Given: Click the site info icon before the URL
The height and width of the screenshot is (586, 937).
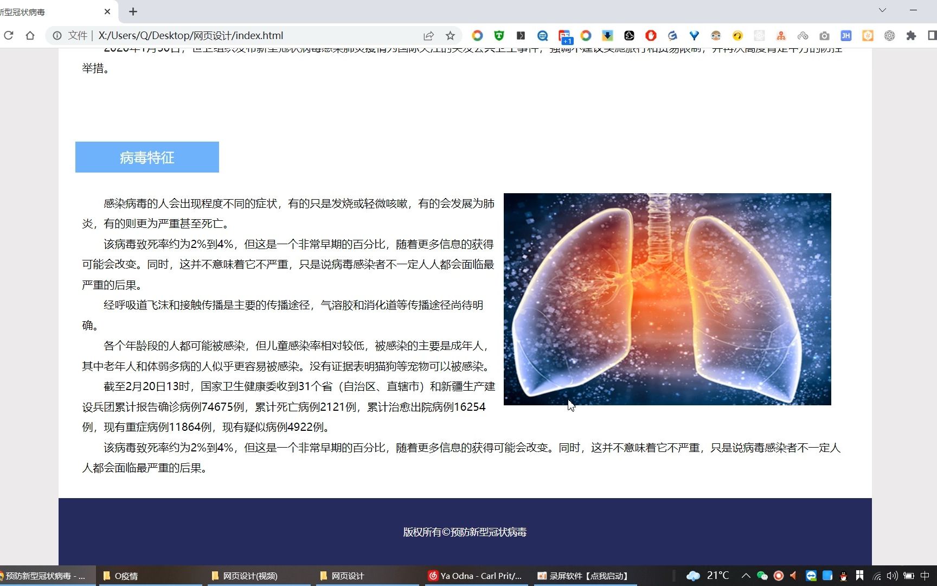Looking at the screenshot, I should (x=57, y=36).
